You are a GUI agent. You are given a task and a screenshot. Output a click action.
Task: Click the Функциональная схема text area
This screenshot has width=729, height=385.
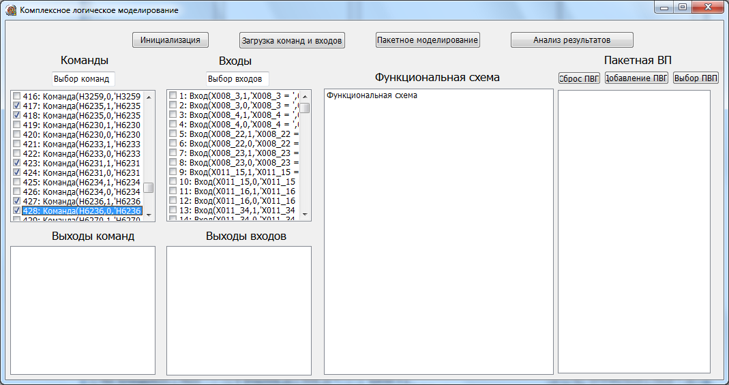pyautogui.click(x=439, y=231)
